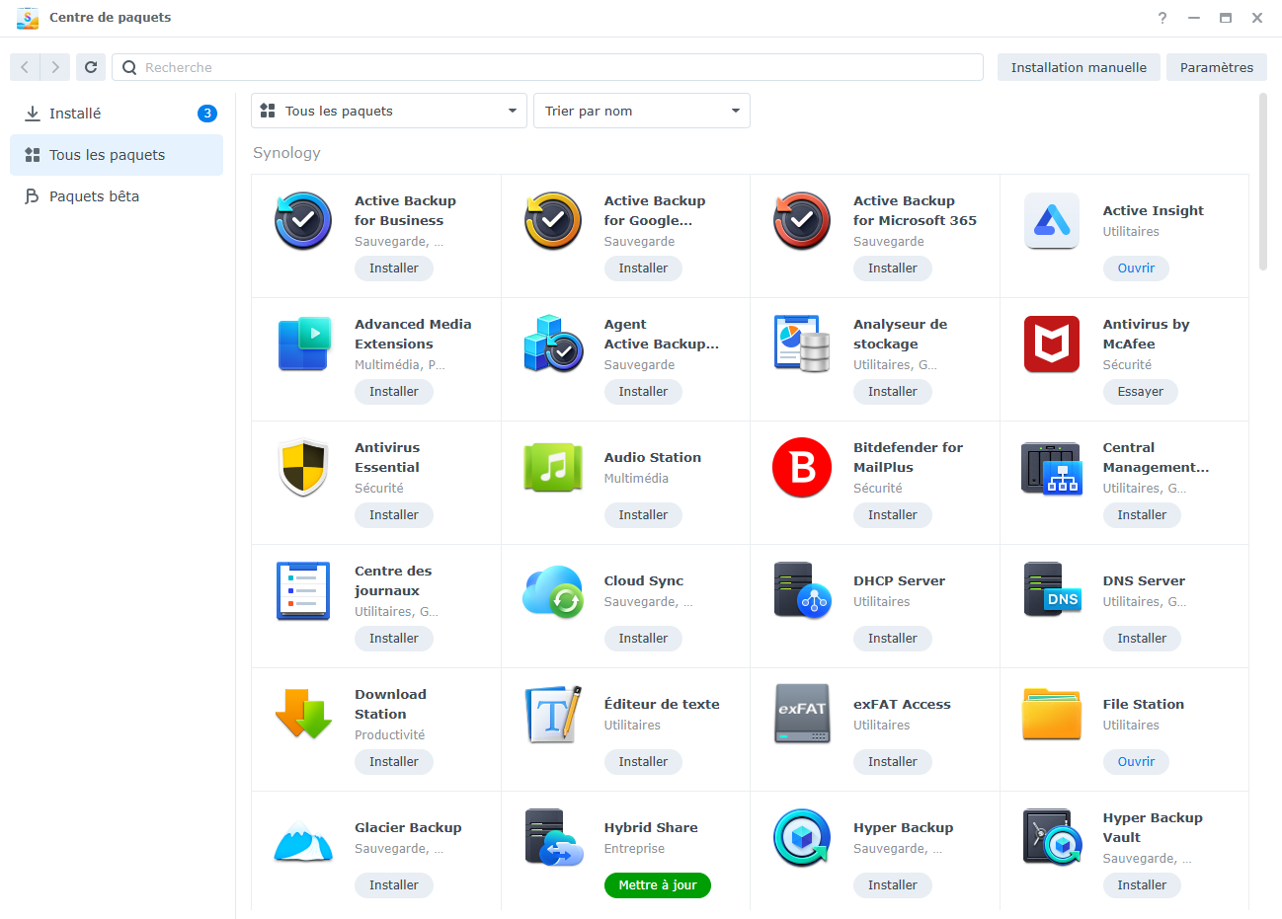Click the Audio Station package icon
Viewport: 1282px width, 919px height.
[552, 468]
